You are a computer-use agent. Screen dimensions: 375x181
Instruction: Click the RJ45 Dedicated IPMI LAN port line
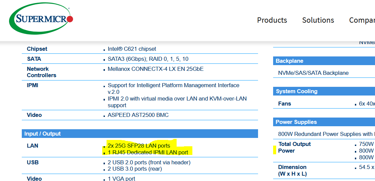(x=148, y=152)
